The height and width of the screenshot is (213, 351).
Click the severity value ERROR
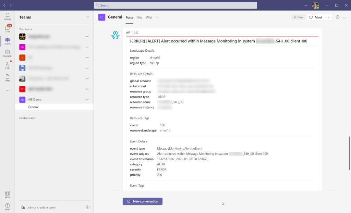(x=162, y=170)
